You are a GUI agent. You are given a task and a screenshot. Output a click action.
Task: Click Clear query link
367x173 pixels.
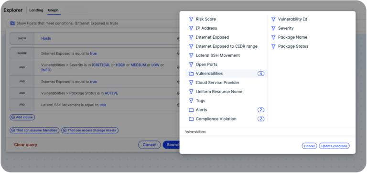25,145
